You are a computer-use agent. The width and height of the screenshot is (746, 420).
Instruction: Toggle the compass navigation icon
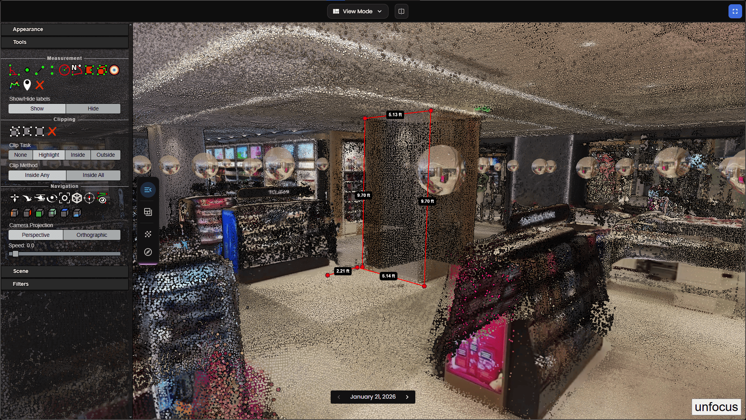(89, 198)
